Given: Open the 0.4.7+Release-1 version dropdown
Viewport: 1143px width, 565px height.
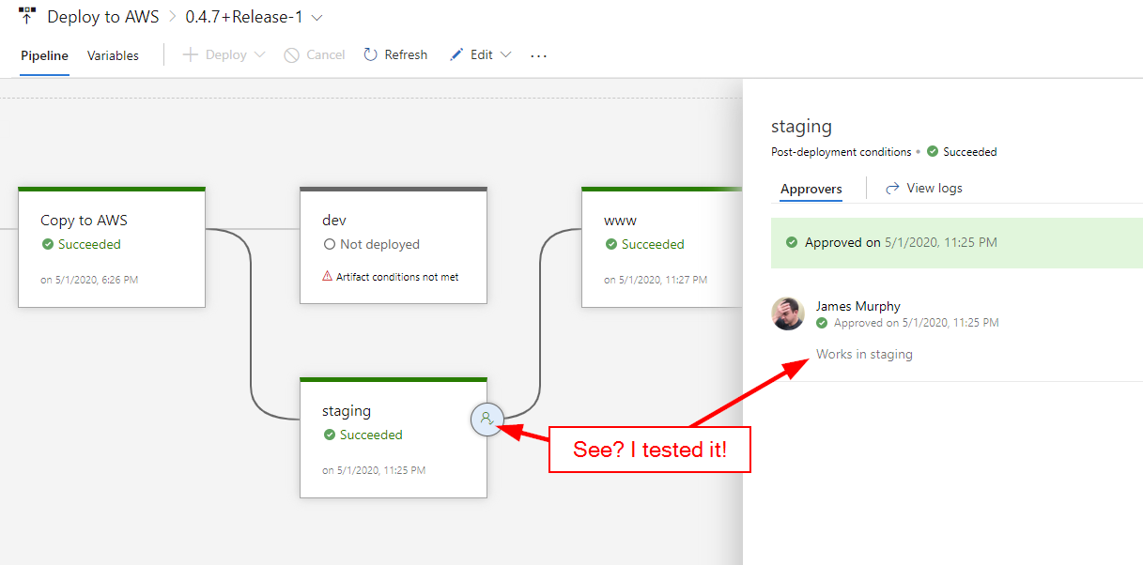Looking at the screenshot, I should pyautogui.click(x=316, y=16).
